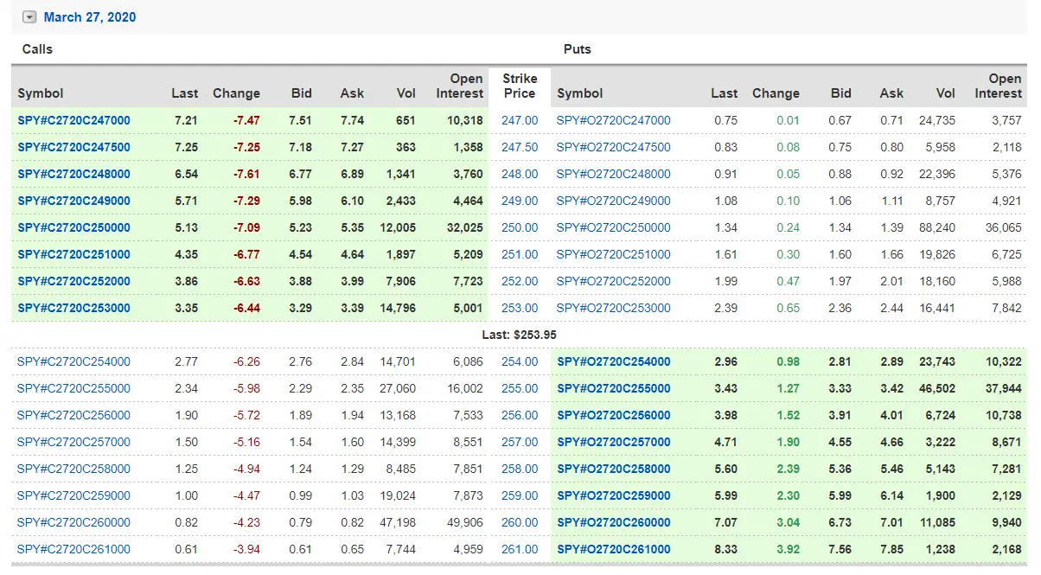Select the 259.00 strike price
The image size is (1041, 575).
pyautogui.click(x=520, y=495)
